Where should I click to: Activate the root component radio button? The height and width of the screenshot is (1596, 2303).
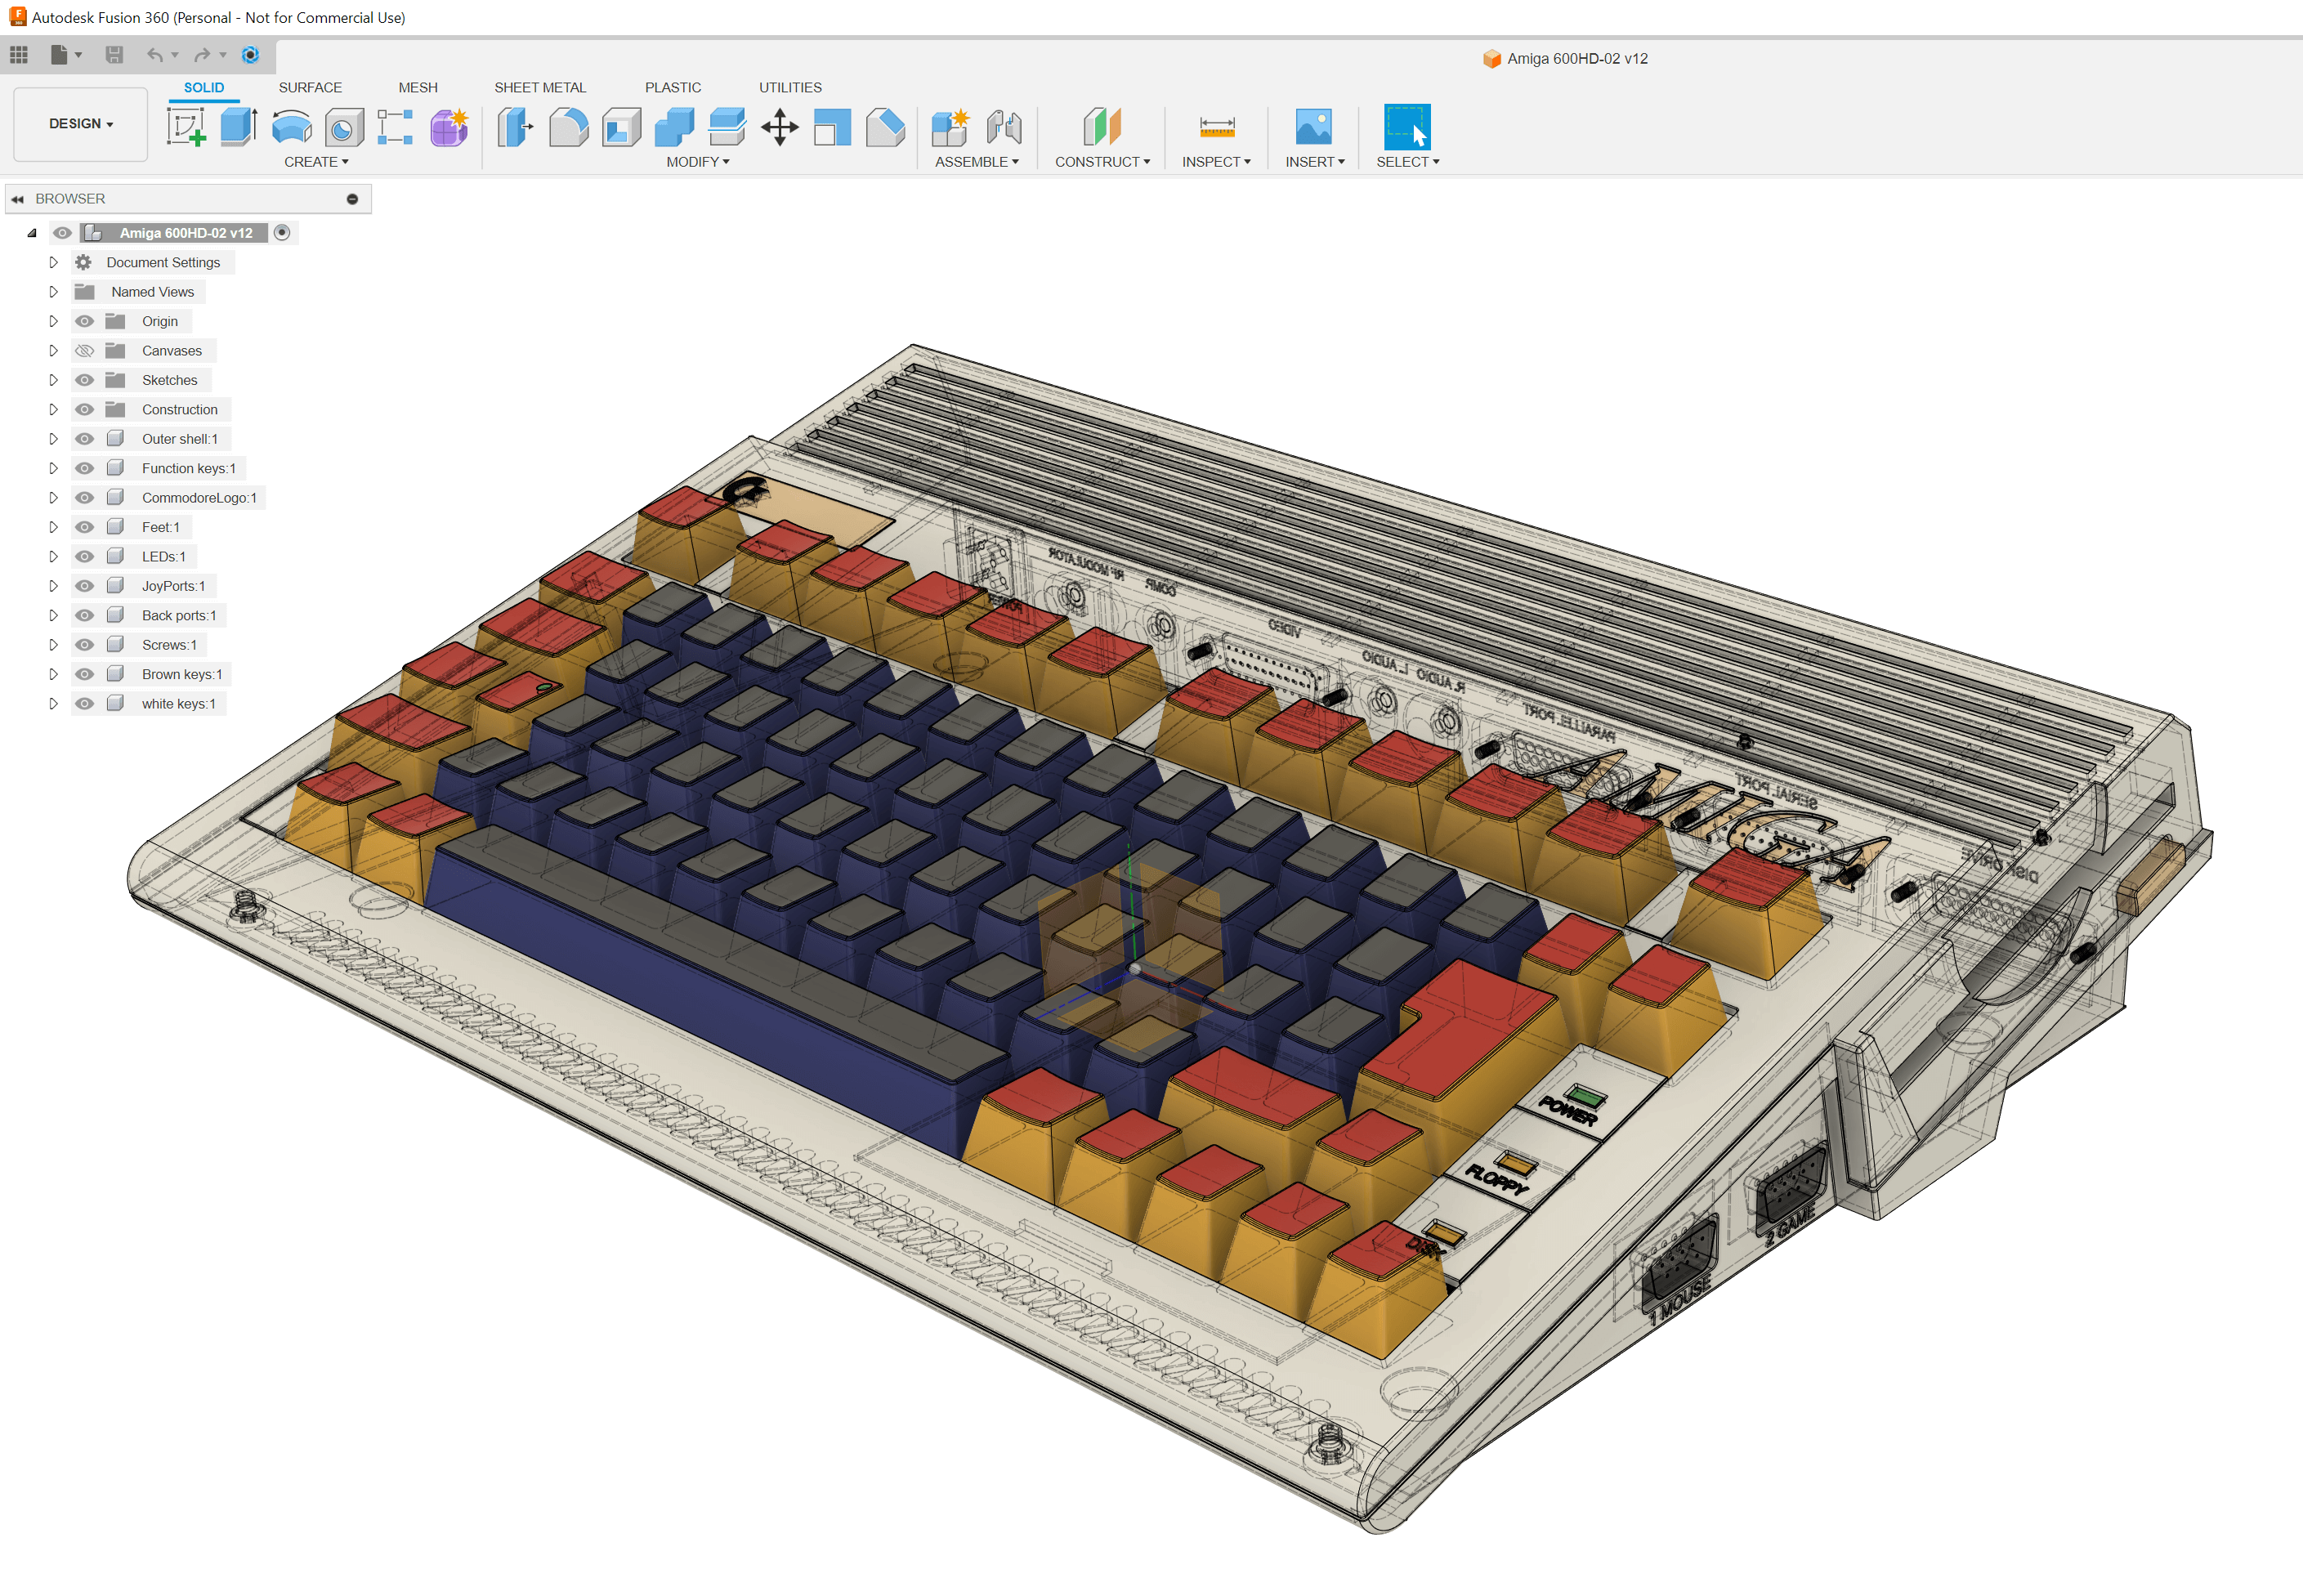pyautogui.click(x=282, y=233)
